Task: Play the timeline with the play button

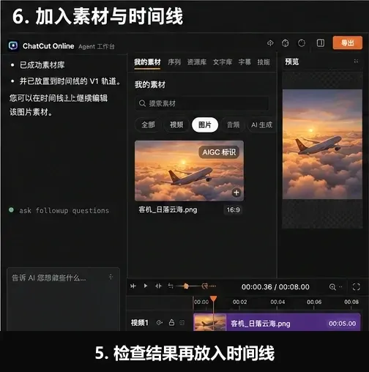Action: click(146, 286)
